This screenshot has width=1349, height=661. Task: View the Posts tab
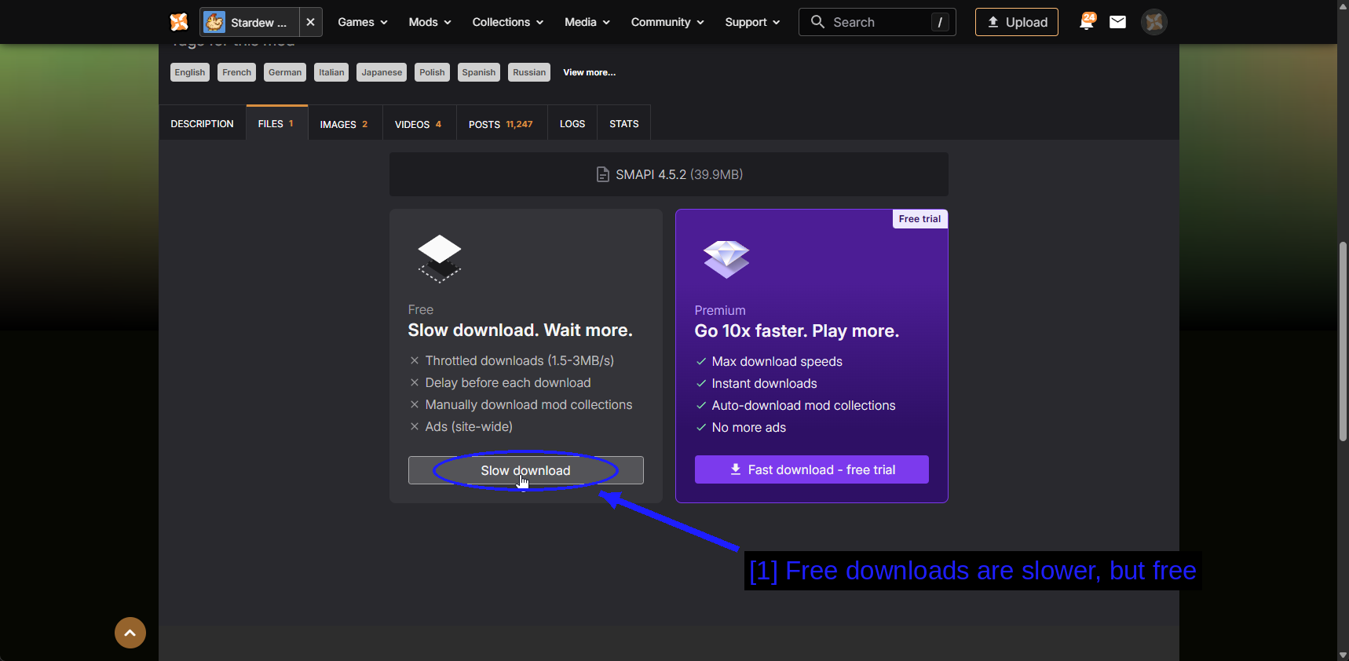pyautogui.click(x=502, y=124)
